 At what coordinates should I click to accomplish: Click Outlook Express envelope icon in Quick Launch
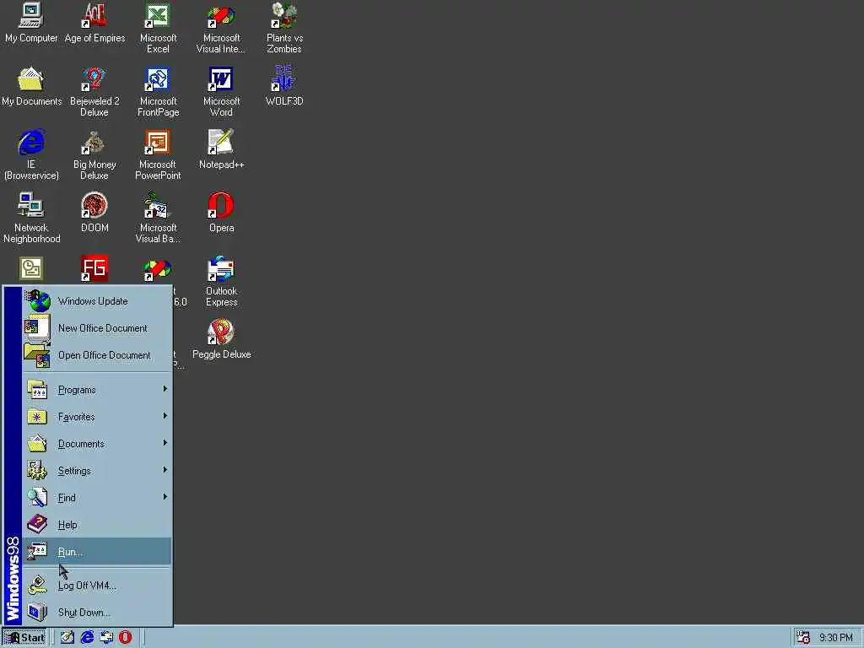point(106,637)
